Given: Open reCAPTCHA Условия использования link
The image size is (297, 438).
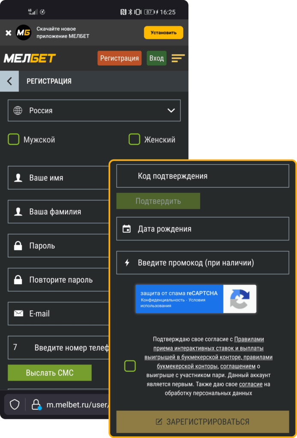Looking at the screenshot, I should point(172,303).
